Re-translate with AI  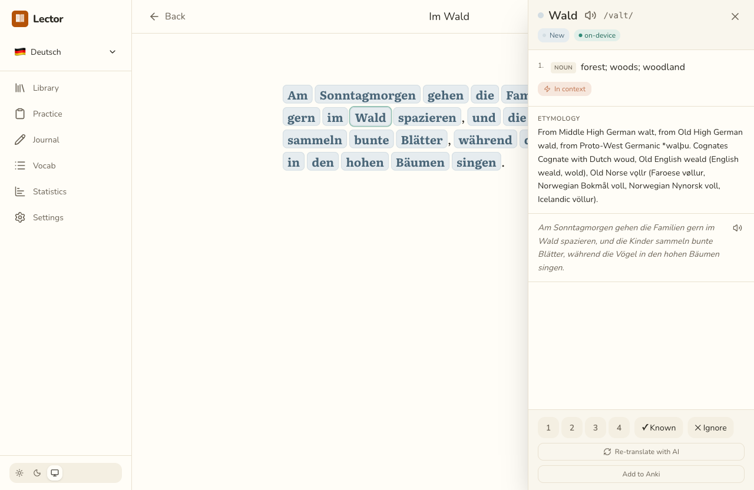[x=641, y=452]
